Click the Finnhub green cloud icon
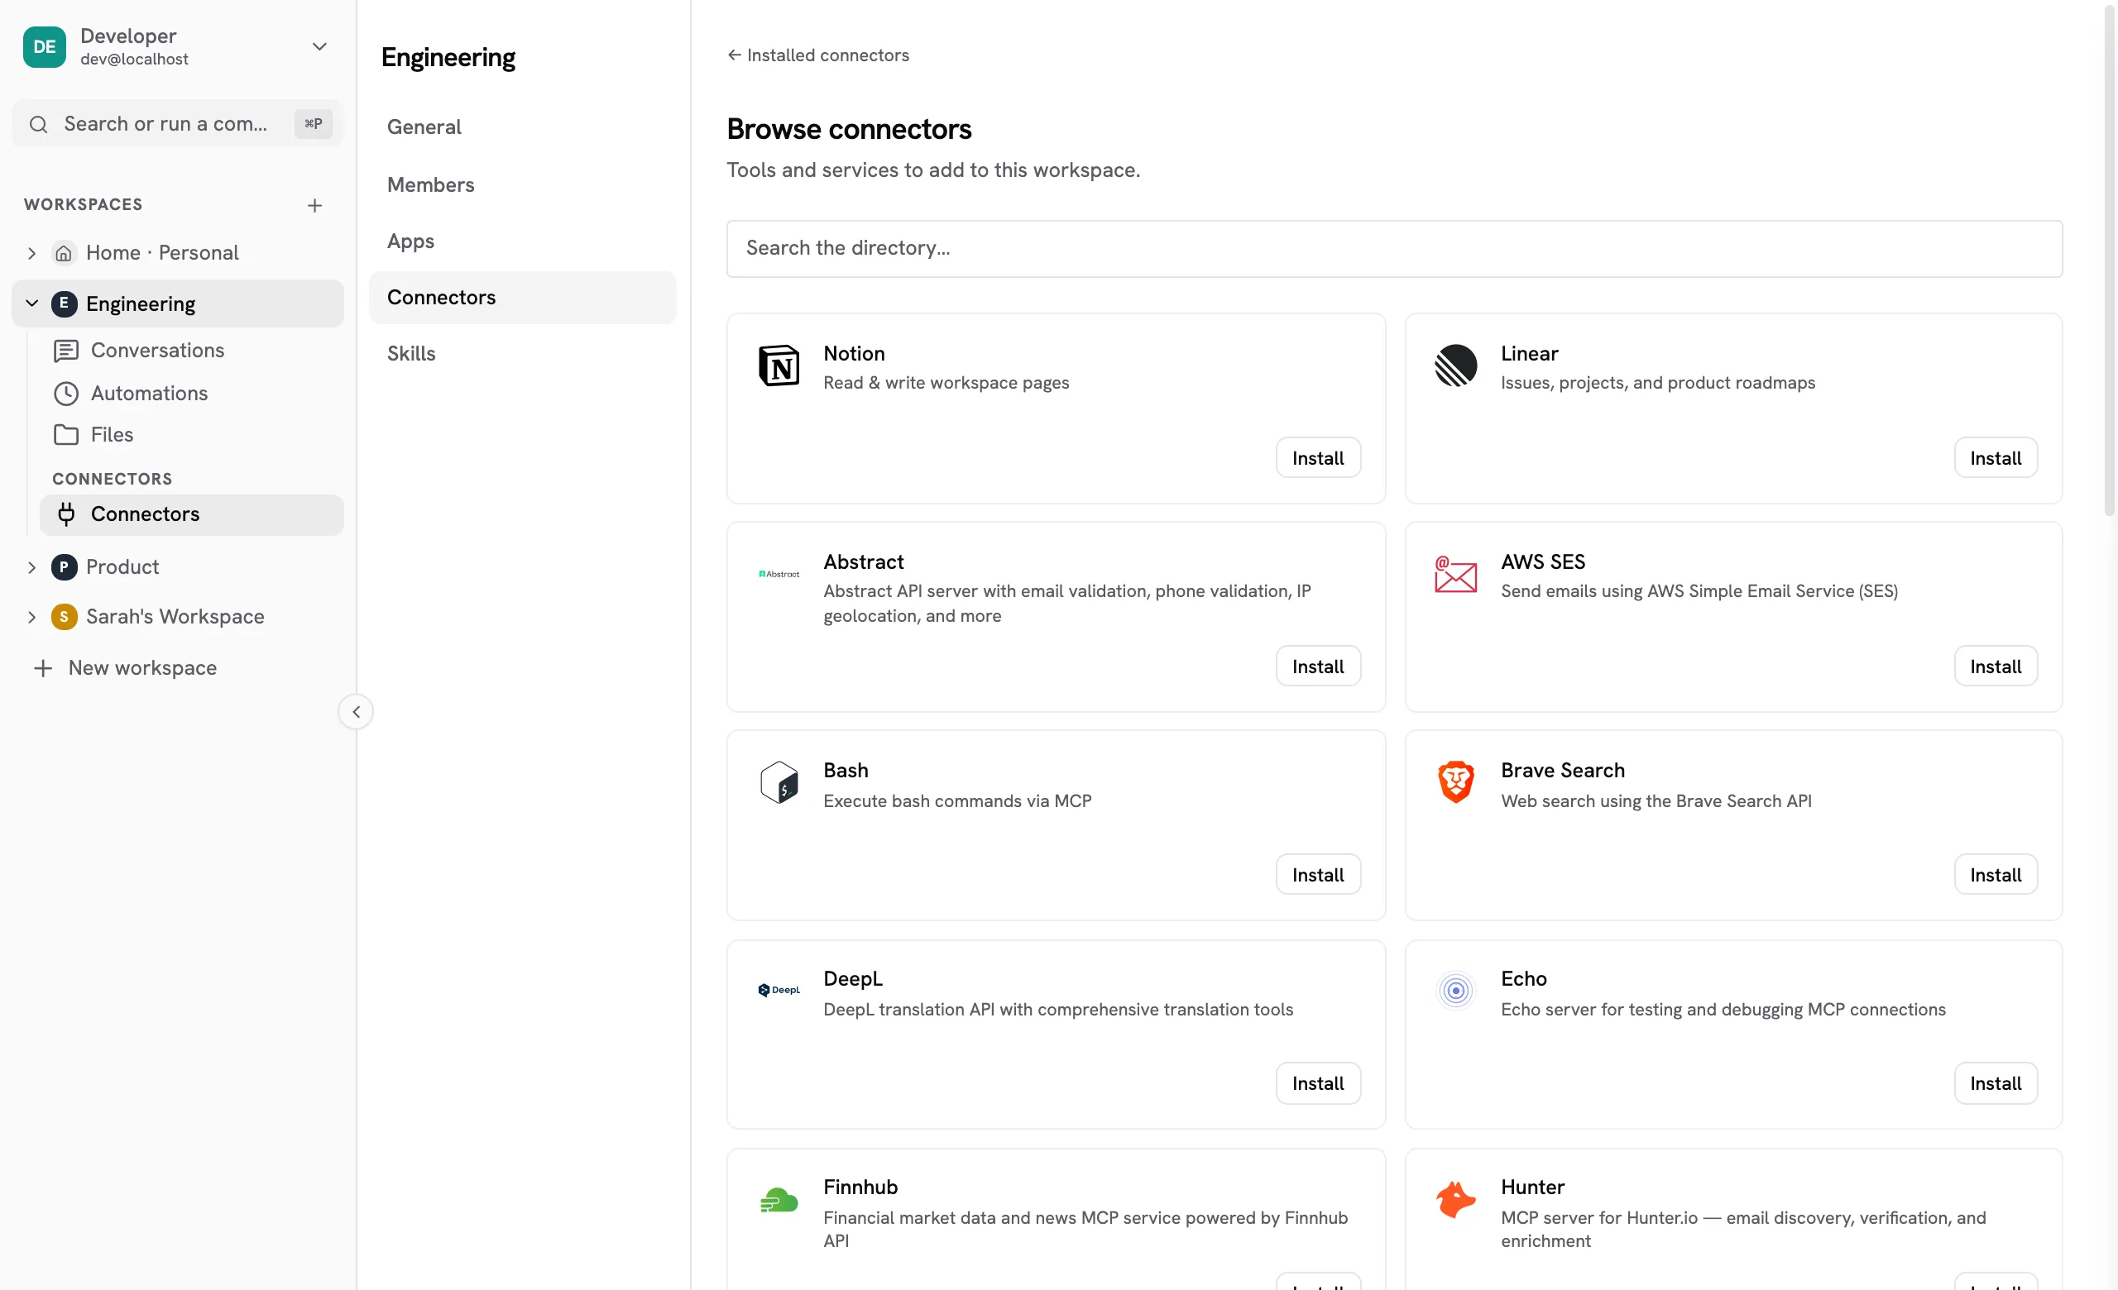 (x=779, y=1200)
